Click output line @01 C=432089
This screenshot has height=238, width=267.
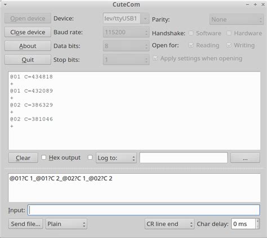[x=32, y=91]
